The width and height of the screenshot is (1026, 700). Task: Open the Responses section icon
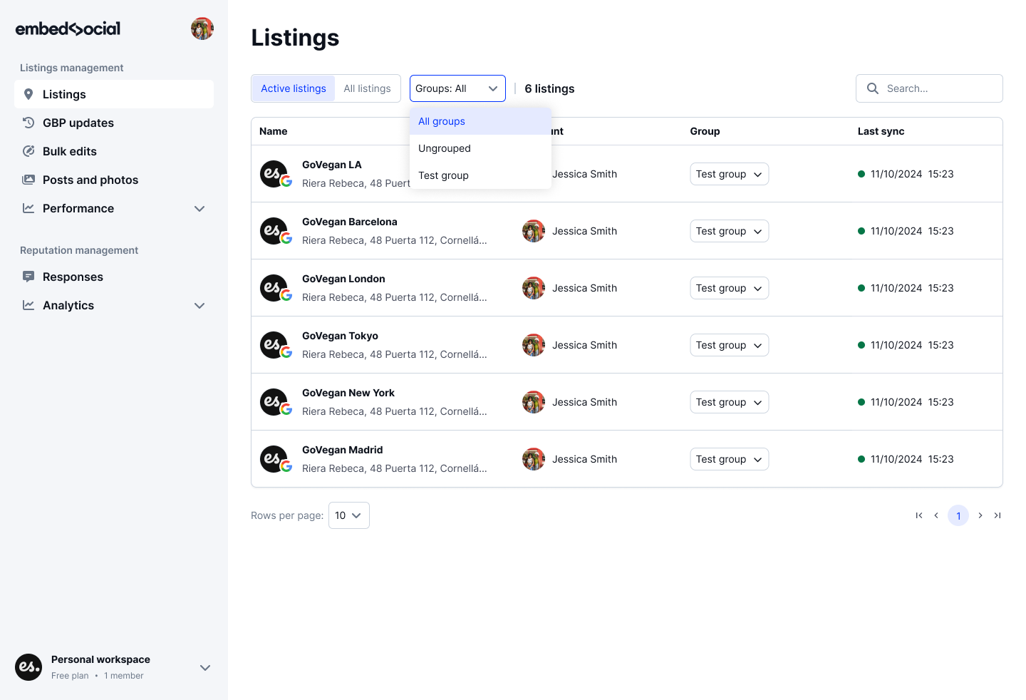click(x=28, y=277)
